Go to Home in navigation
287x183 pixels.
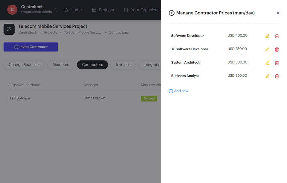pyautogui.click(x=73, y=10)
